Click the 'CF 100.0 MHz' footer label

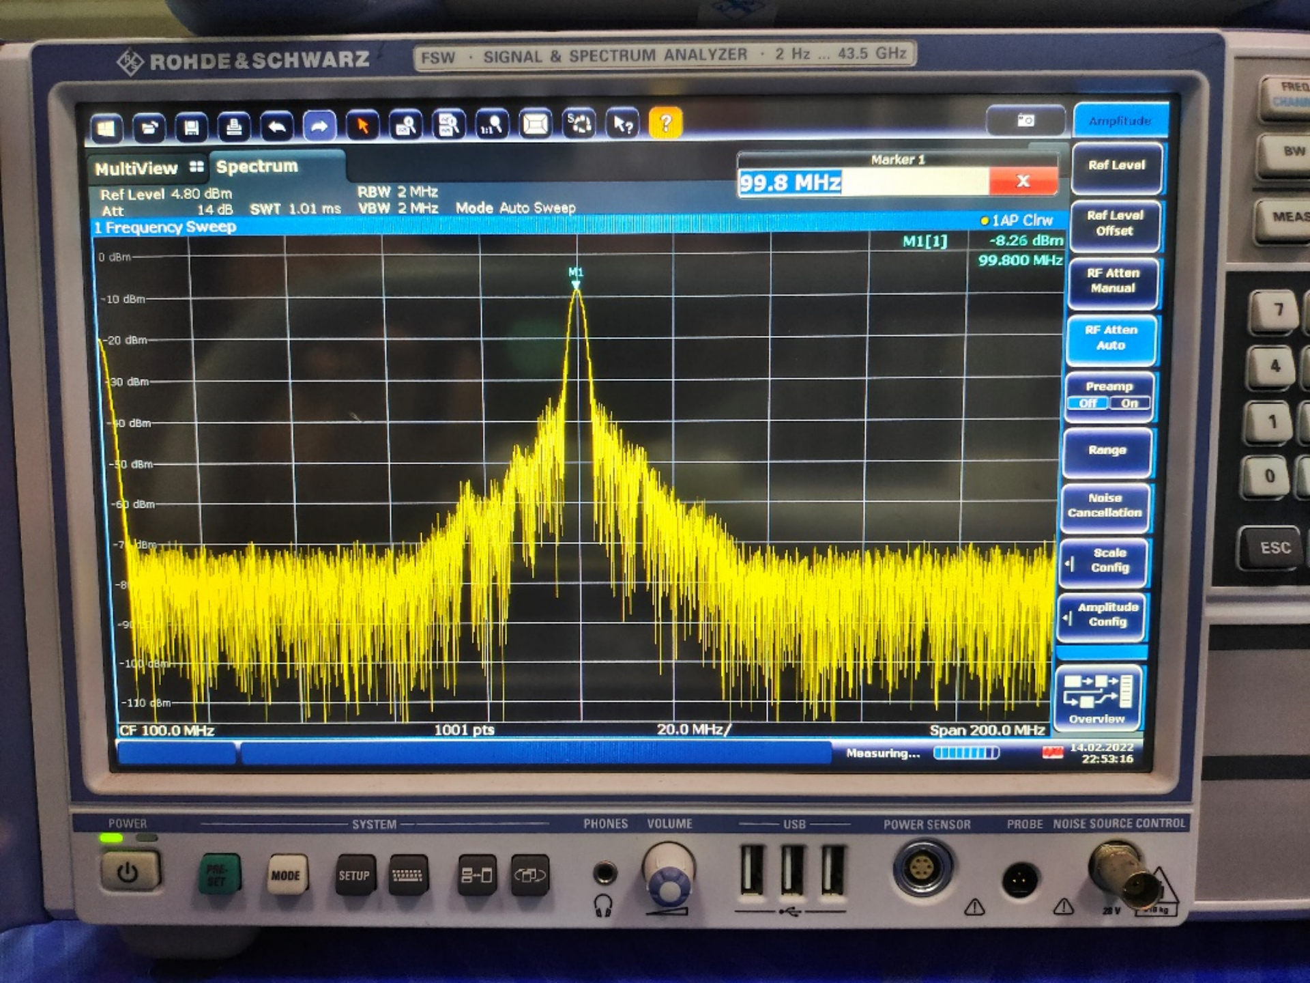[166, 730]
